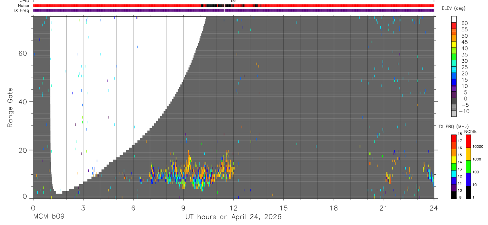This screenshot has width=488, height=225.
Task: Click the 'UT hours on April 24, 2026' label
Action: click(233, 217)
